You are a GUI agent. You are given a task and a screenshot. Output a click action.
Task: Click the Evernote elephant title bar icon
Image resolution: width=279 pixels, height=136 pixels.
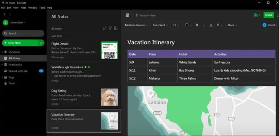[3, 3]
